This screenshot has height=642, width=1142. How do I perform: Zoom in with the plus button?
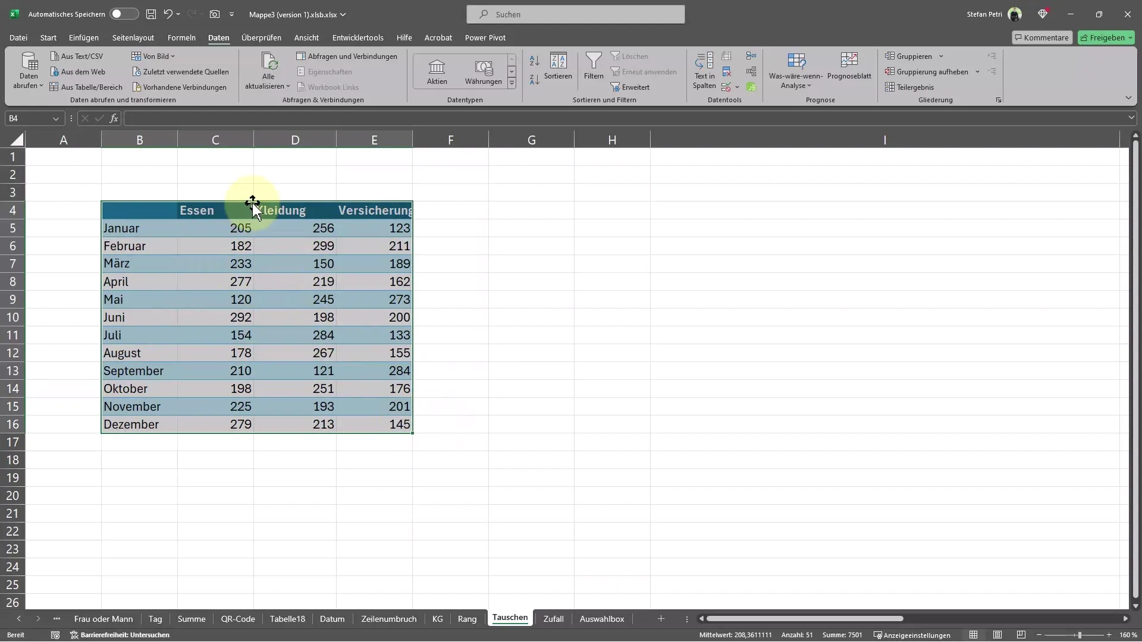(x=1109, y=635)
